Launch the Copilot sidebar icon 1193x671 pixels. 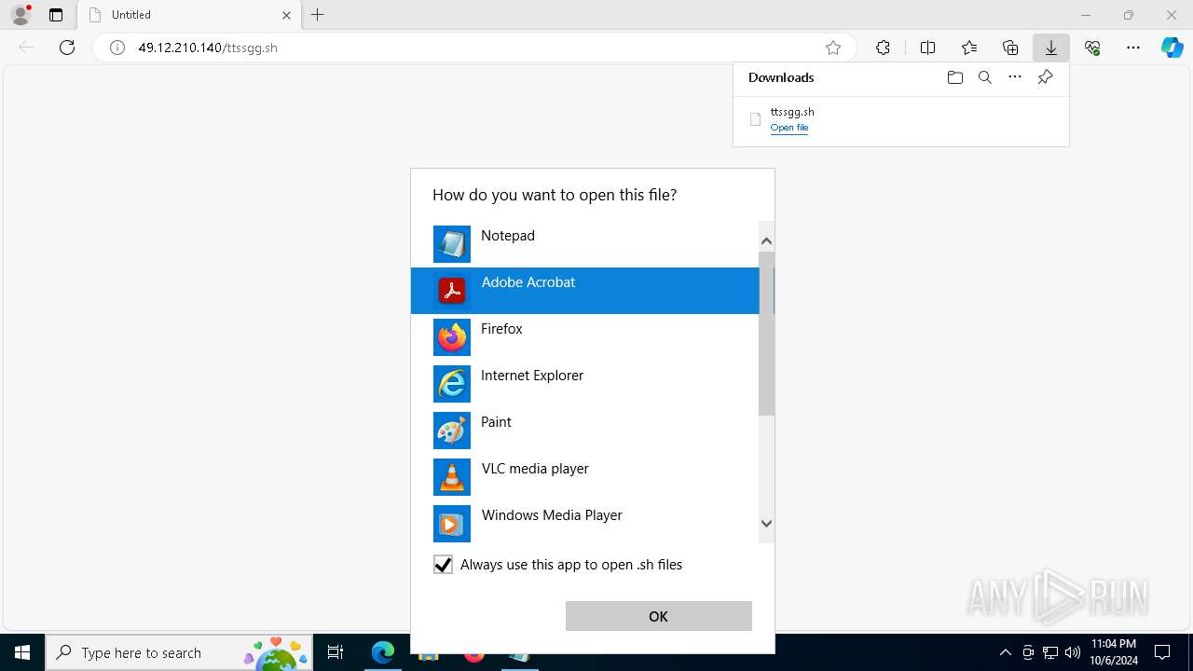pos(1172,48)
